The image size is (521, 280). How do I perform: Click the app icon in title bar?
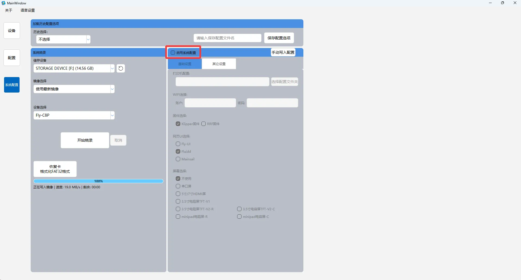pyautogui.click(x=3, y=3)
